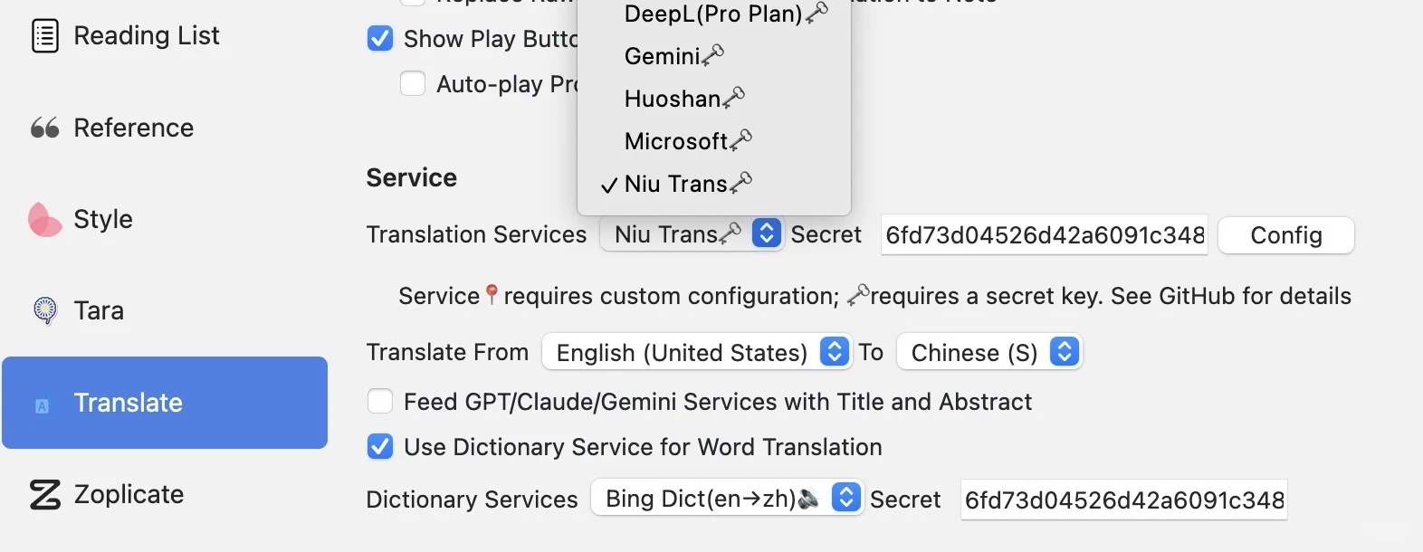Disable Use Dictionary Service for Word Translation

(380, 447)
